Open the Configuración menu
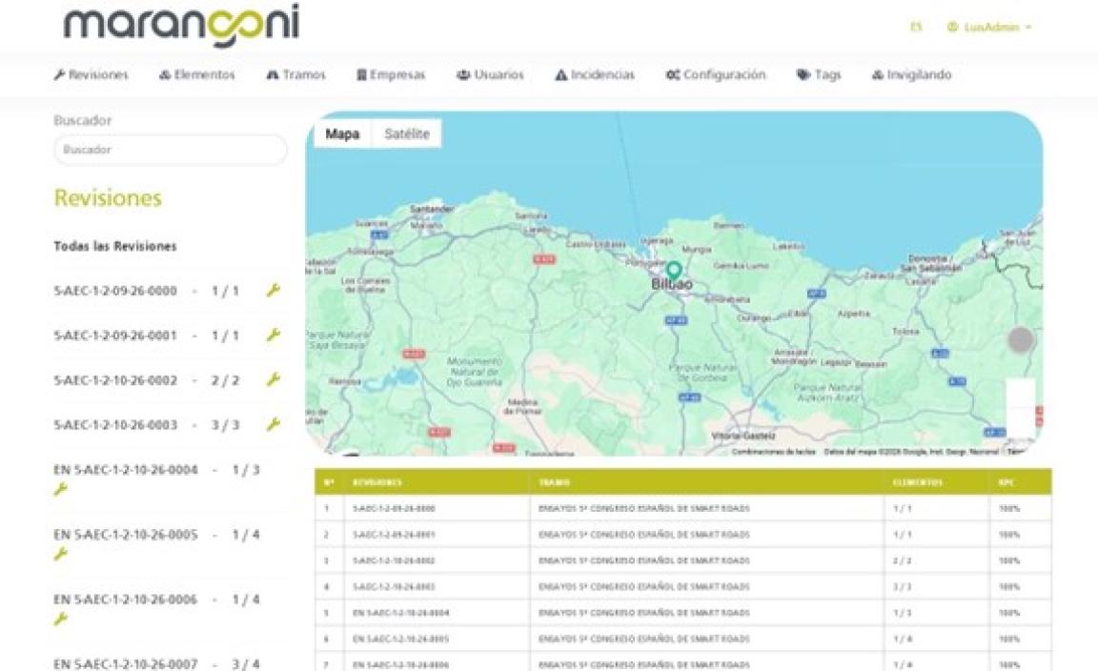The width and height of the screenshot is (1098, 671). pyautogui.click(x=716, y=74)
